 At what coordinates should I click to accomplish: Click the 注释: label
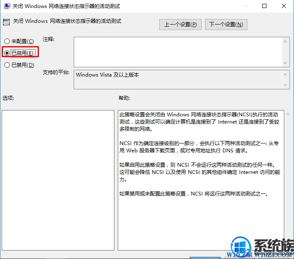pyautogui.click(x=48, y=39)
